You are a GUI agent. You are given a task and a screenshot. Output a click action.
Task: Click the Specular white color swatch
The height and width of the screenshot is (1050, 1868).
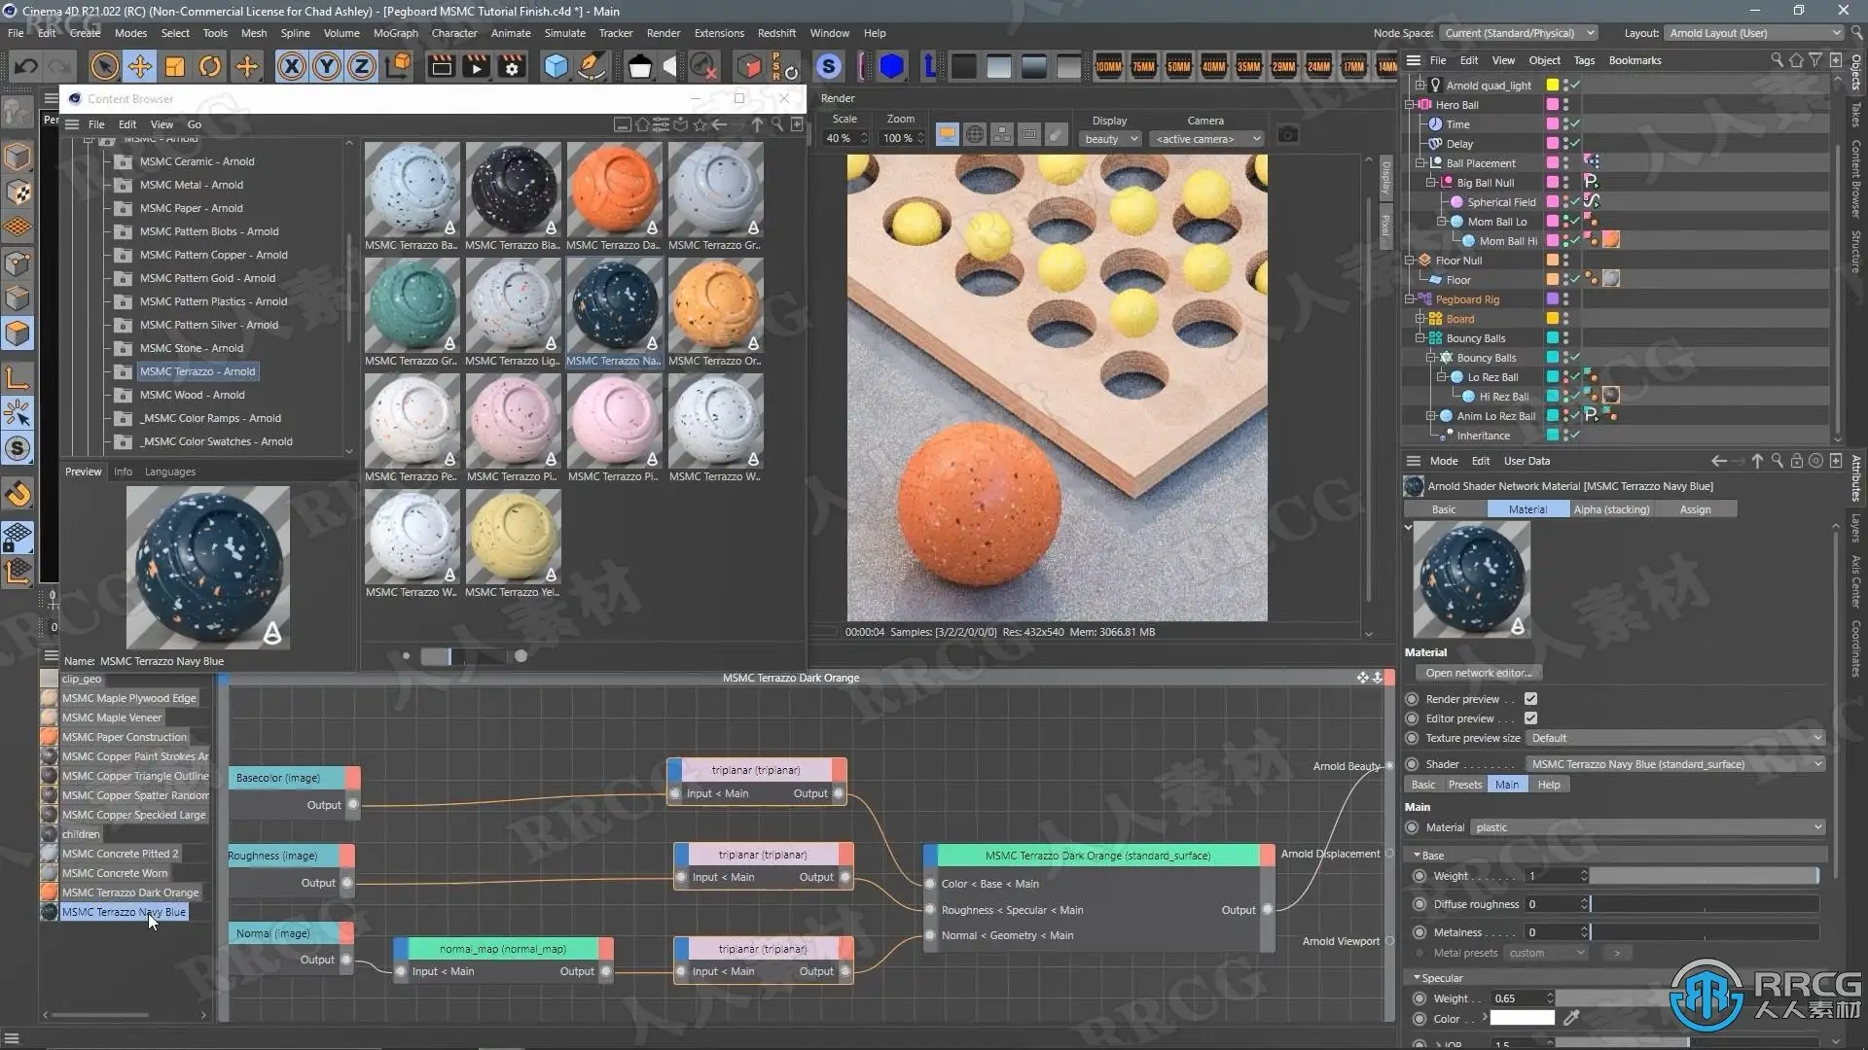(x=1522, y=1019)
